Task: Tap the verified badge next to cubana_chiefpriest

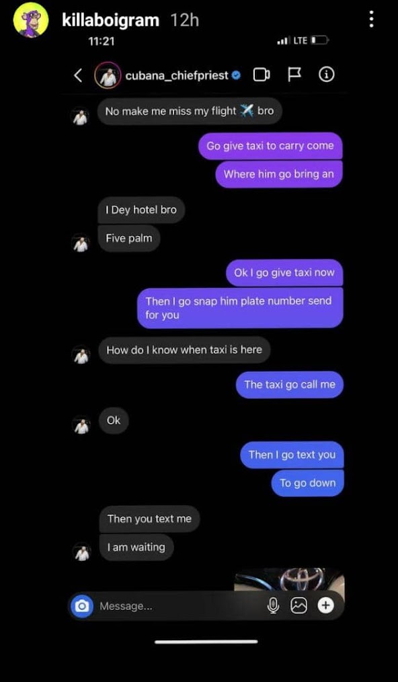Action: point(236,76)
